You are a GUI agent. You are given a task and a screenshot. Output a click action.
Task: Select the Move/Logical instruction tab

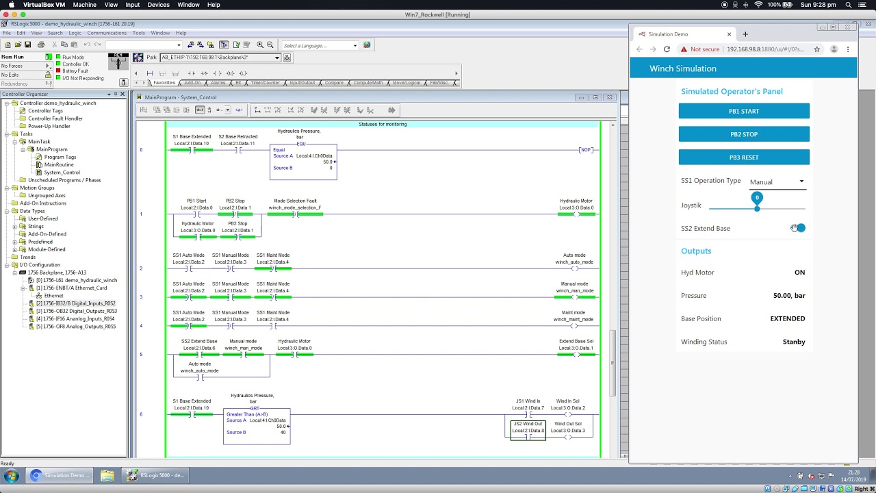pos(407,83)
